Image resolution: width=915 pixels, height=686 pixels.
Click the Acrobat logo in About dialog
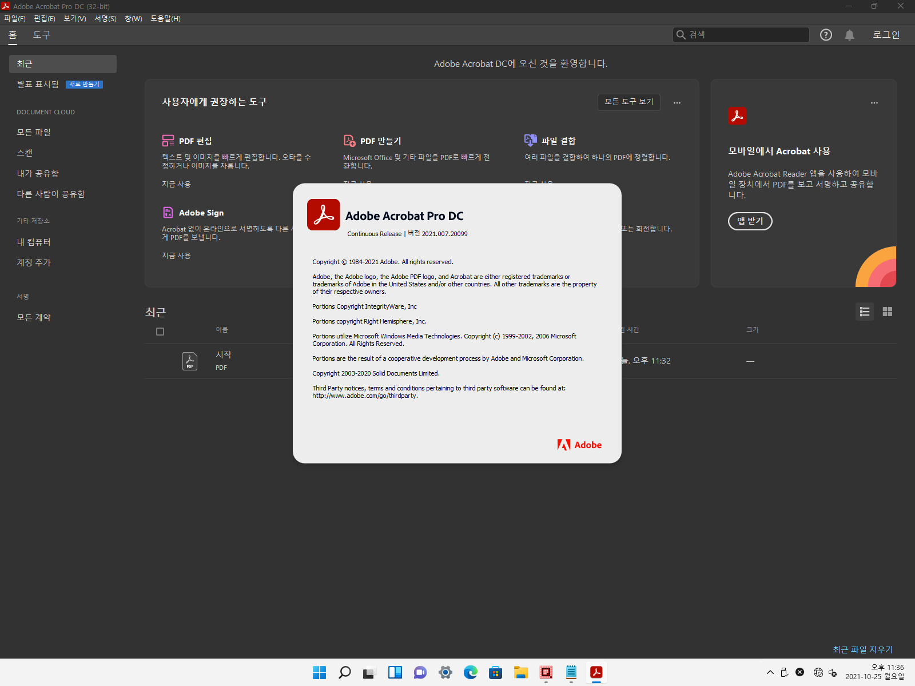pos(324,215)
